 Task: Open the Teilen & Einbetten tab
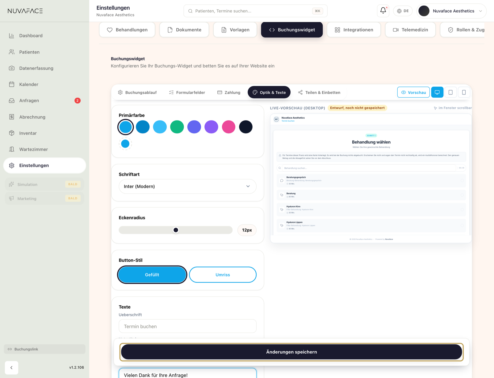[x=319, y=92]
